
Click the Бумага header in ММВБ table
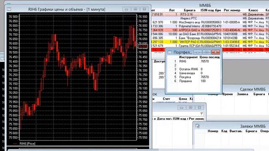click(x=190, y=10)
